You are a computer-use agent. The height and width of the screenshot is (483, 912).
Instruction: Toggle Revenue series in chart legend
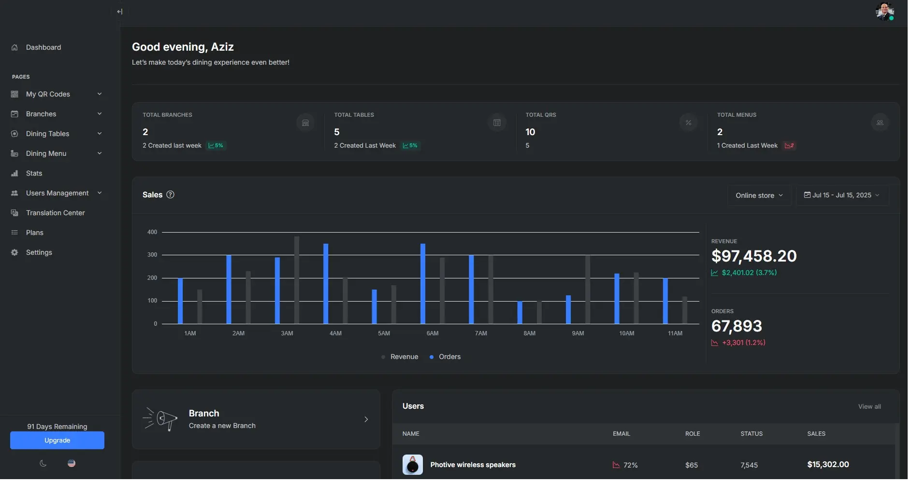click(400, 357)
